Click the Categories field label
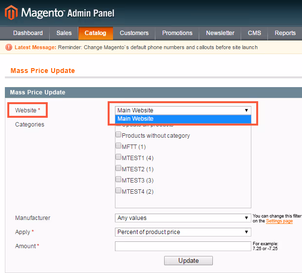Viewport: 302px width, 273px height. (30, 125)
